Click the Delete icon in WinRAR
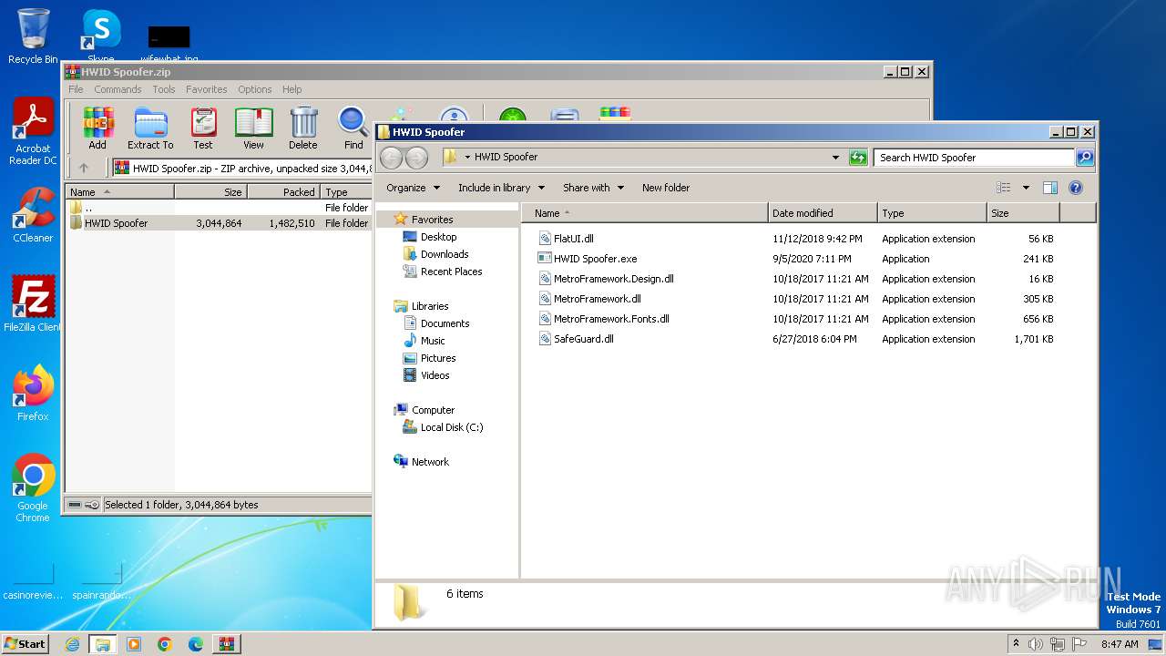Viewport: 1166px width, 656px height. 303,128
